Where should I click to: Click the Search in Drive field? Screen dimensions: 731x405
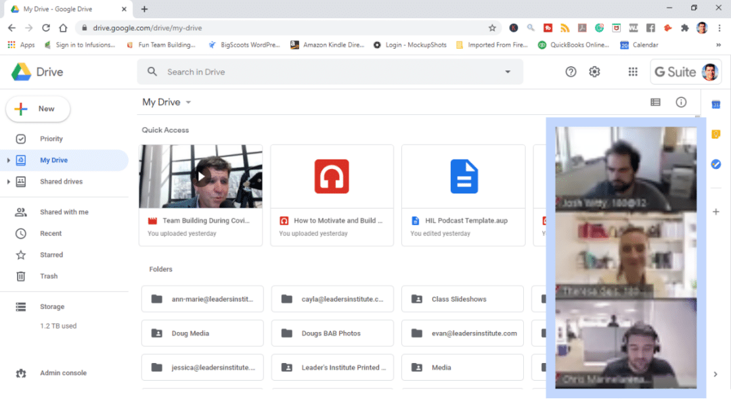pyautogui.click(x=325, y=72)
